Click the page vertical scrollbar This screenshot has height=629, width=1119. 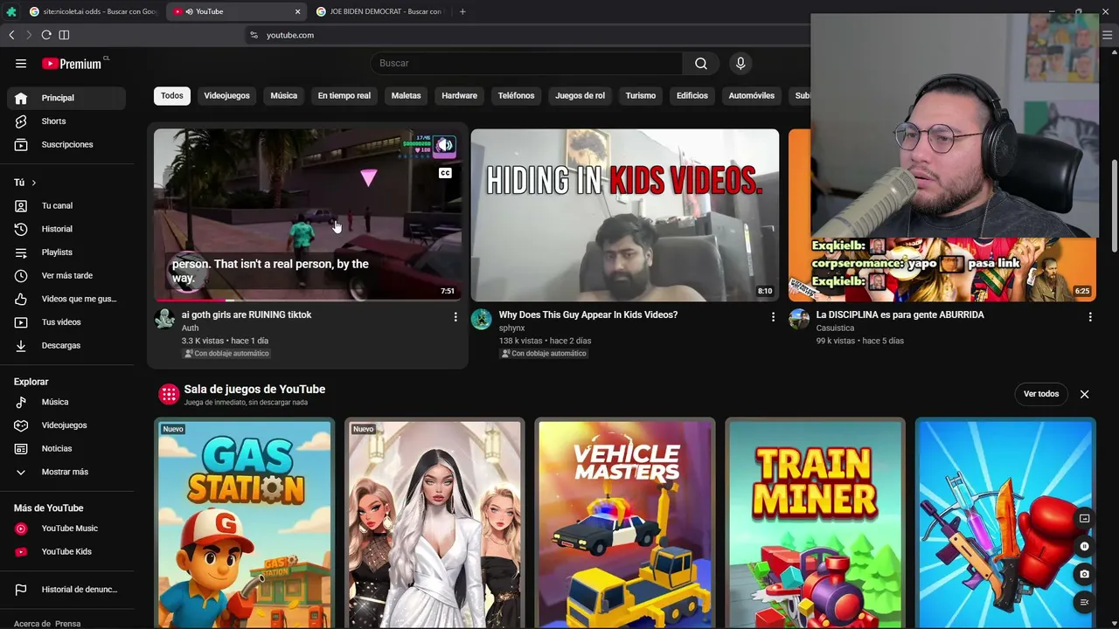pos(1114,205)
